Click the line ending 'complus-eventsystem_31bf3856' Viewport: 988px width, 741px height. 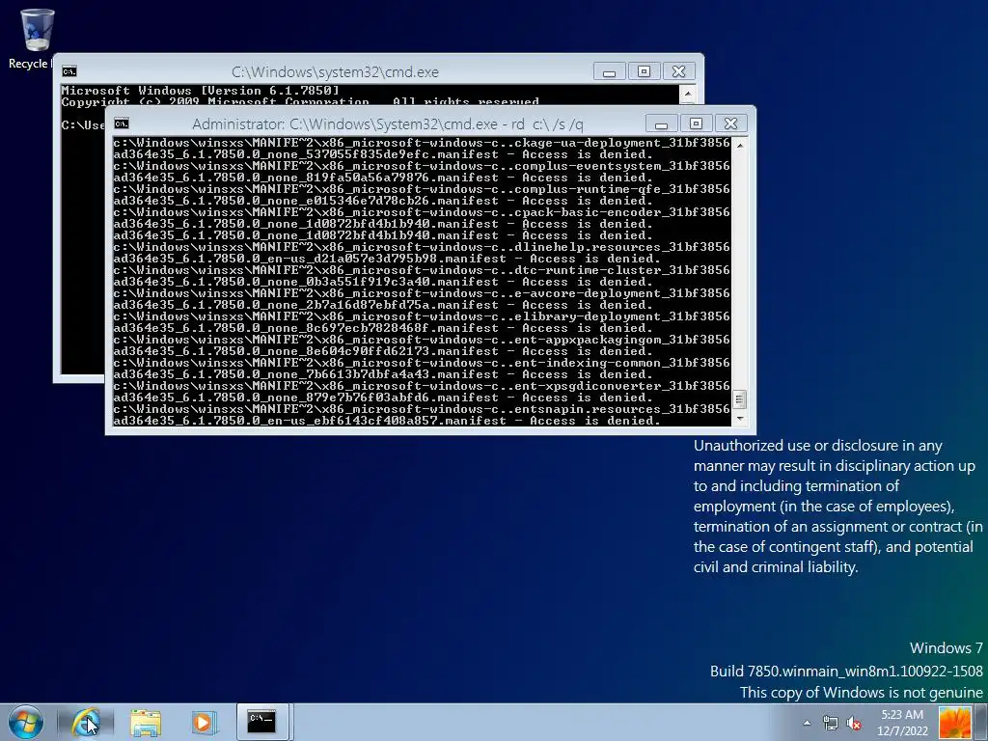(x=422, y=166)
